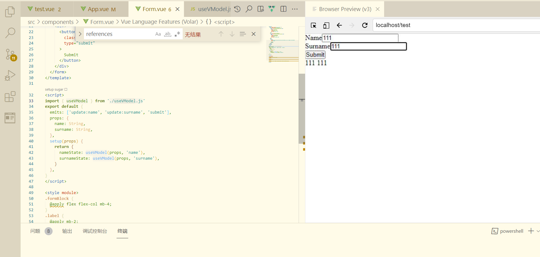The image size is (540, 257).
Task: Open file timeline history icon in editor toolbar
Action: tap(237, 9)
